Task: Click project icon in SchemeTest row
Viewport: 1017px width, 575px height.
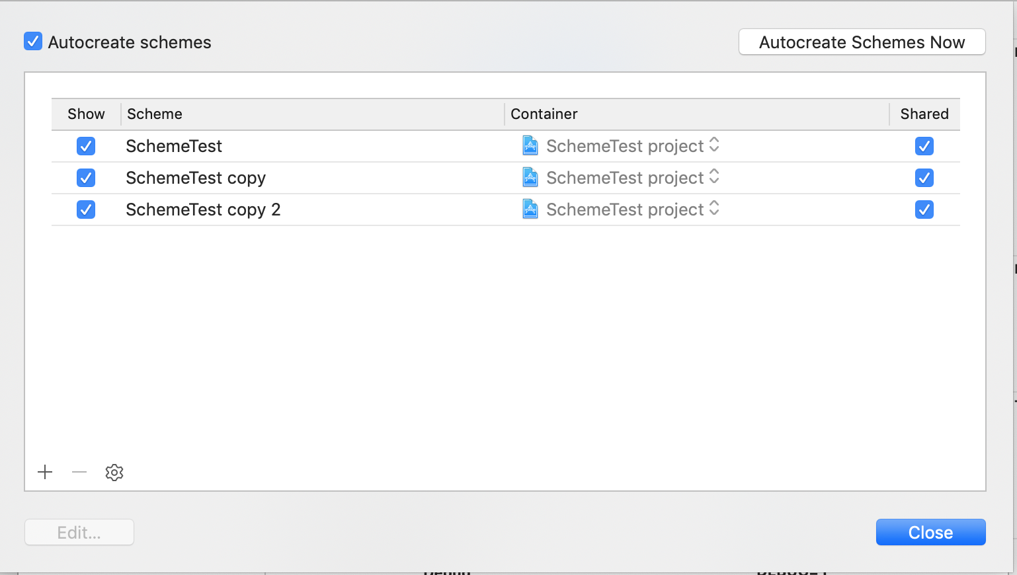Action: (x=530, y=145)
